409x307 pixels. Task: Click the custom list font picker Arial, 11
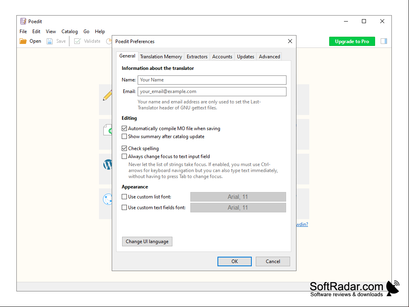point(238,197)
